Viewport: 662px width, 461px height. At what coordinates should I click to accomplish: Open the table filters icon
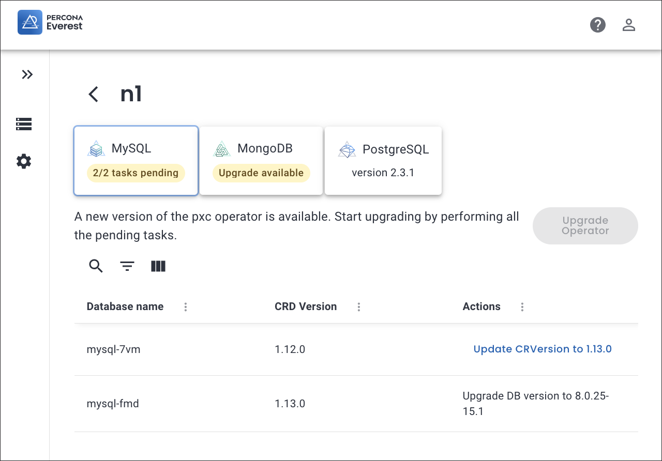[x=127, y=266]
